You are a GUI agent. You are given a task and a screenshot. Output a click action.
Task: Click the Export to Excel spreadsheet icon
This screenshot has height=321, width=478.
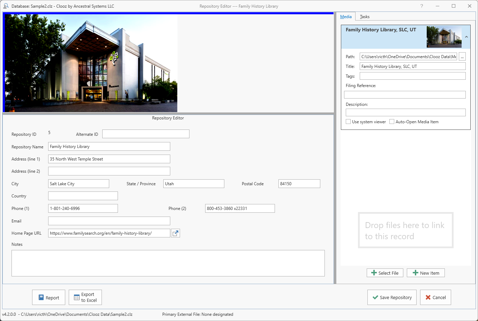(x=76, y=297)
